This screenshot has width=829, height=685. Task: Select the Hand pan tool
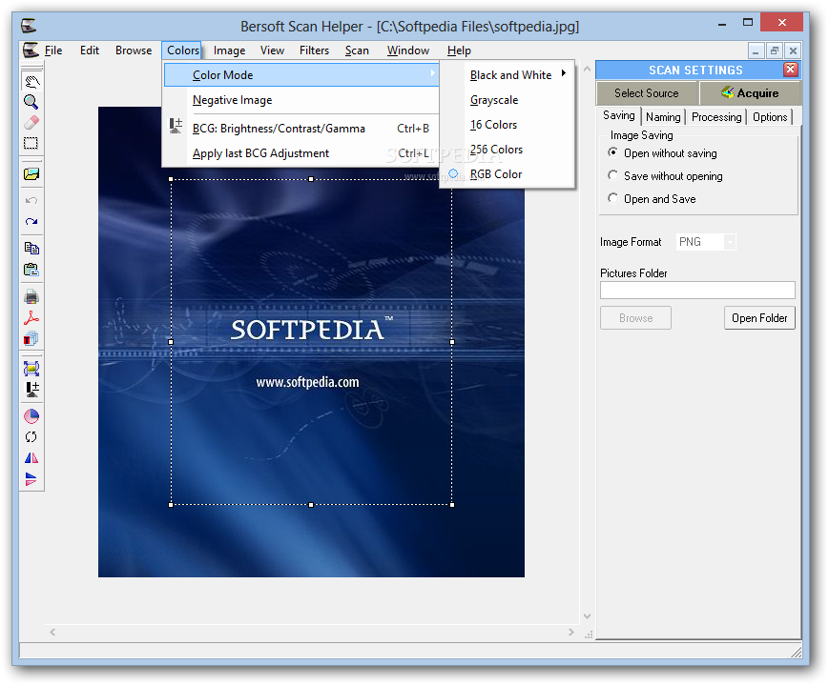pyautogui.click(x=31, y=81)
